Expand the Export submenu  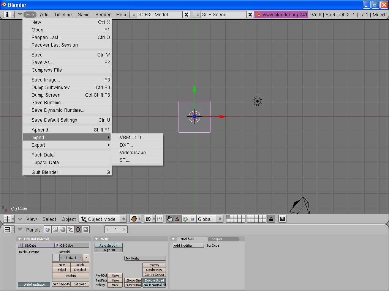67,145
